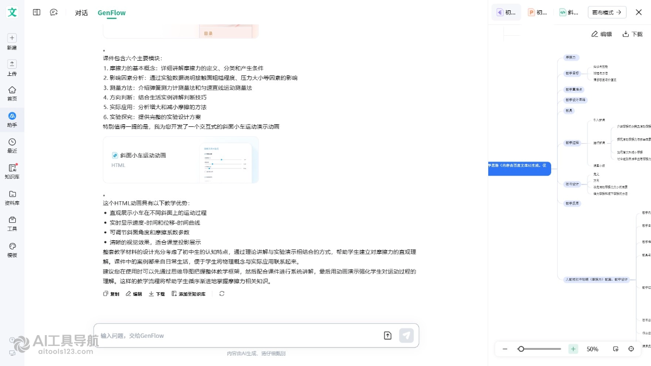Open the purple mind map file tab
651x366 pixels.
click(x=506, y=12)
